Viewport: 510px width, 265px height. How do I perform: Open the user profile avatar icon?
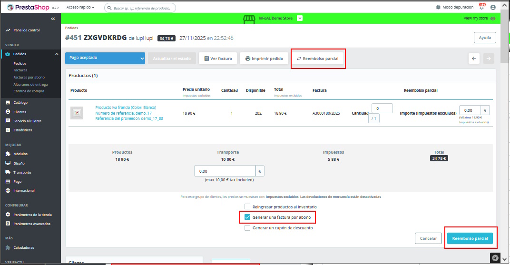493,8
